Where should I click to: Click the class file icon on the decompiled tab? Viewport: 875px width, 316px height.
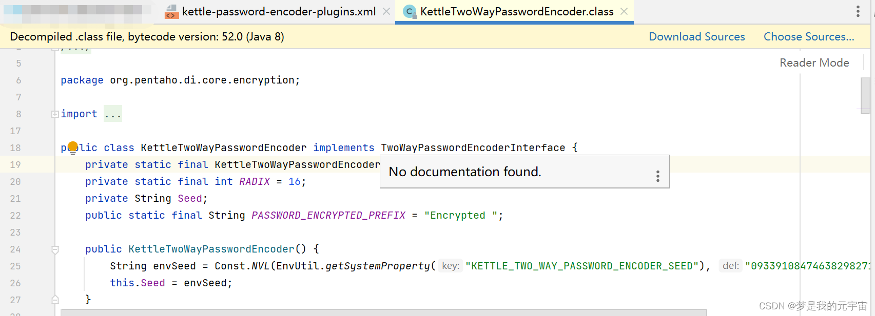[410, 11]
